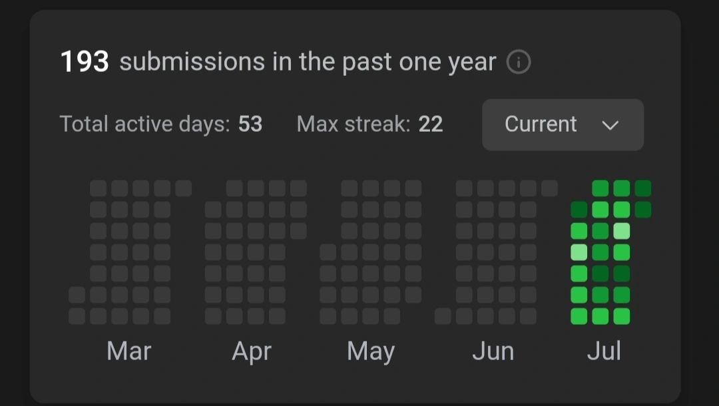The height and width of the screenshot is (406, 719).
Task: Click the single bottom cell in June's first column
Action: click(x=443, y=316)
